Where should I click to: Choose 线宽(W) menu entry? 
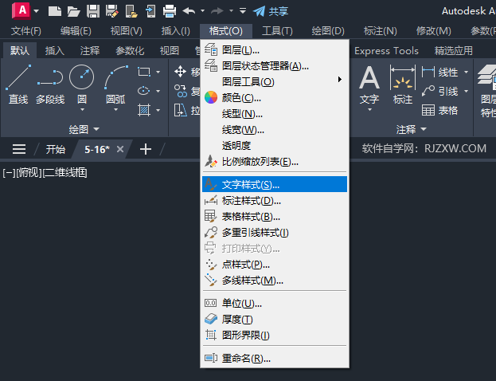[x=275, y=130]
